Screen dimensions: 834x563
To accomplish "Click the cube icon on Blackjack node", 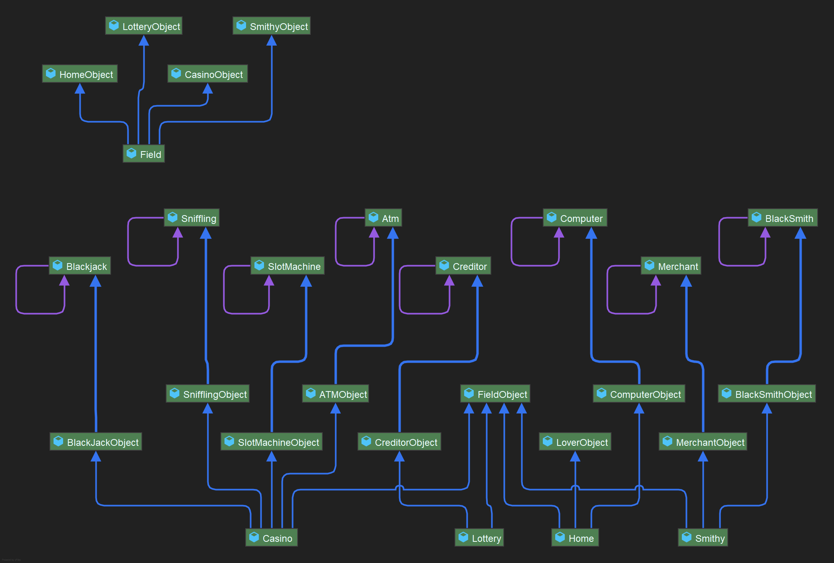I will tap(58, 266).
